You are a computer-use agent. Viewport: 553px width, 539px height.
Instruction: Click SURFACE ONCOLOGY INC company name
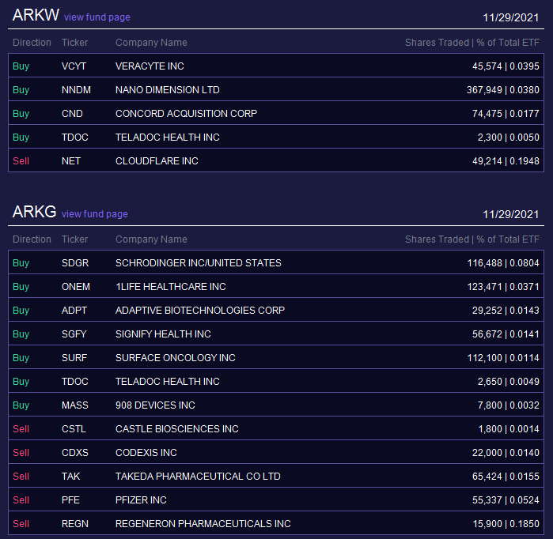click(x=176, y=357)
